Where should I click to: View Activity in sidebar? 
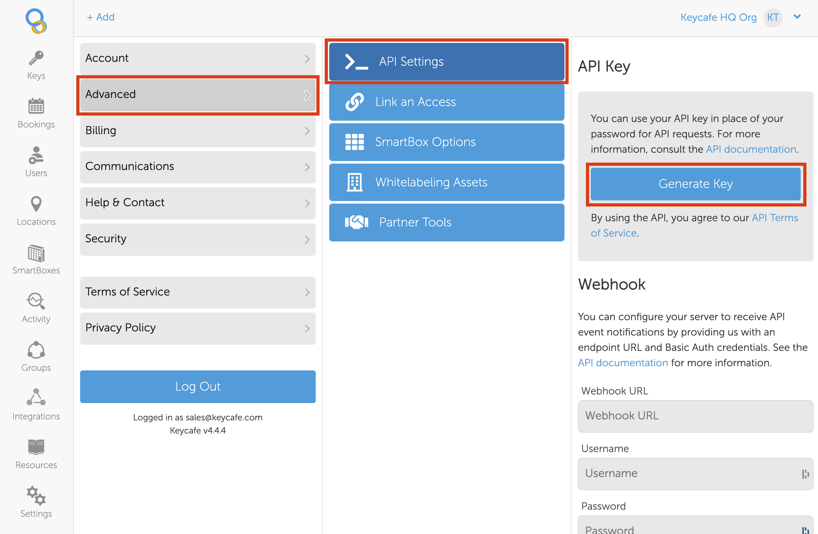[x=36, y=308]
